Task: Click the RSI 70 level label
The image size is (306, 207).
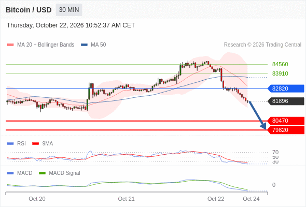Action: (x=275, y=152)
